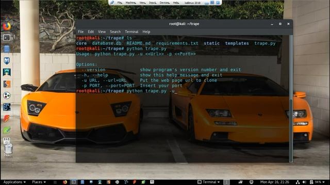Click the 'templates' directory name in ls output

pyautogui.click(x=237, y=43)
